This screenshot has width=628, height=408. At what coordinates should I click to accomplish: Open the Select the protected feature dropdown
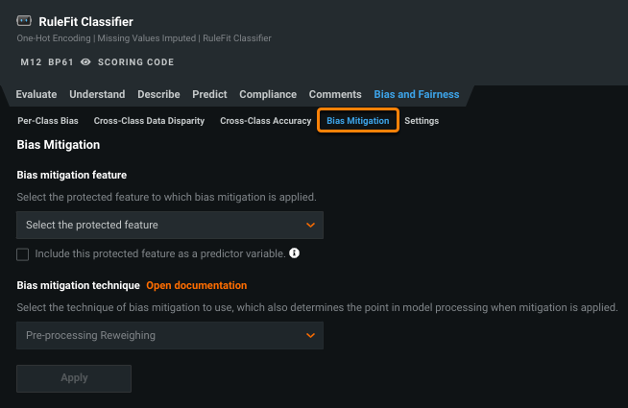[x=169, y=225]
